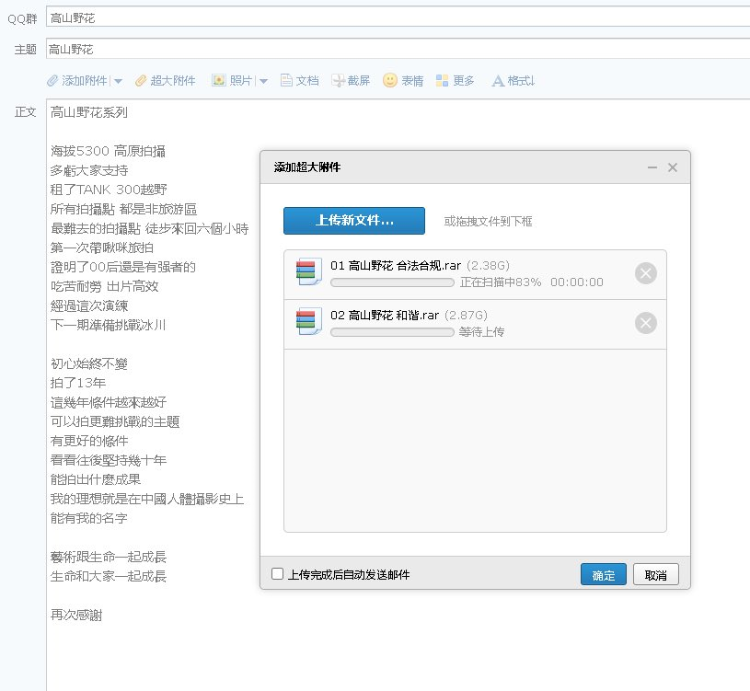Toggle the 格式 formatting toolbar
Screen dimensions: 750x691
[x=513, y=81]
